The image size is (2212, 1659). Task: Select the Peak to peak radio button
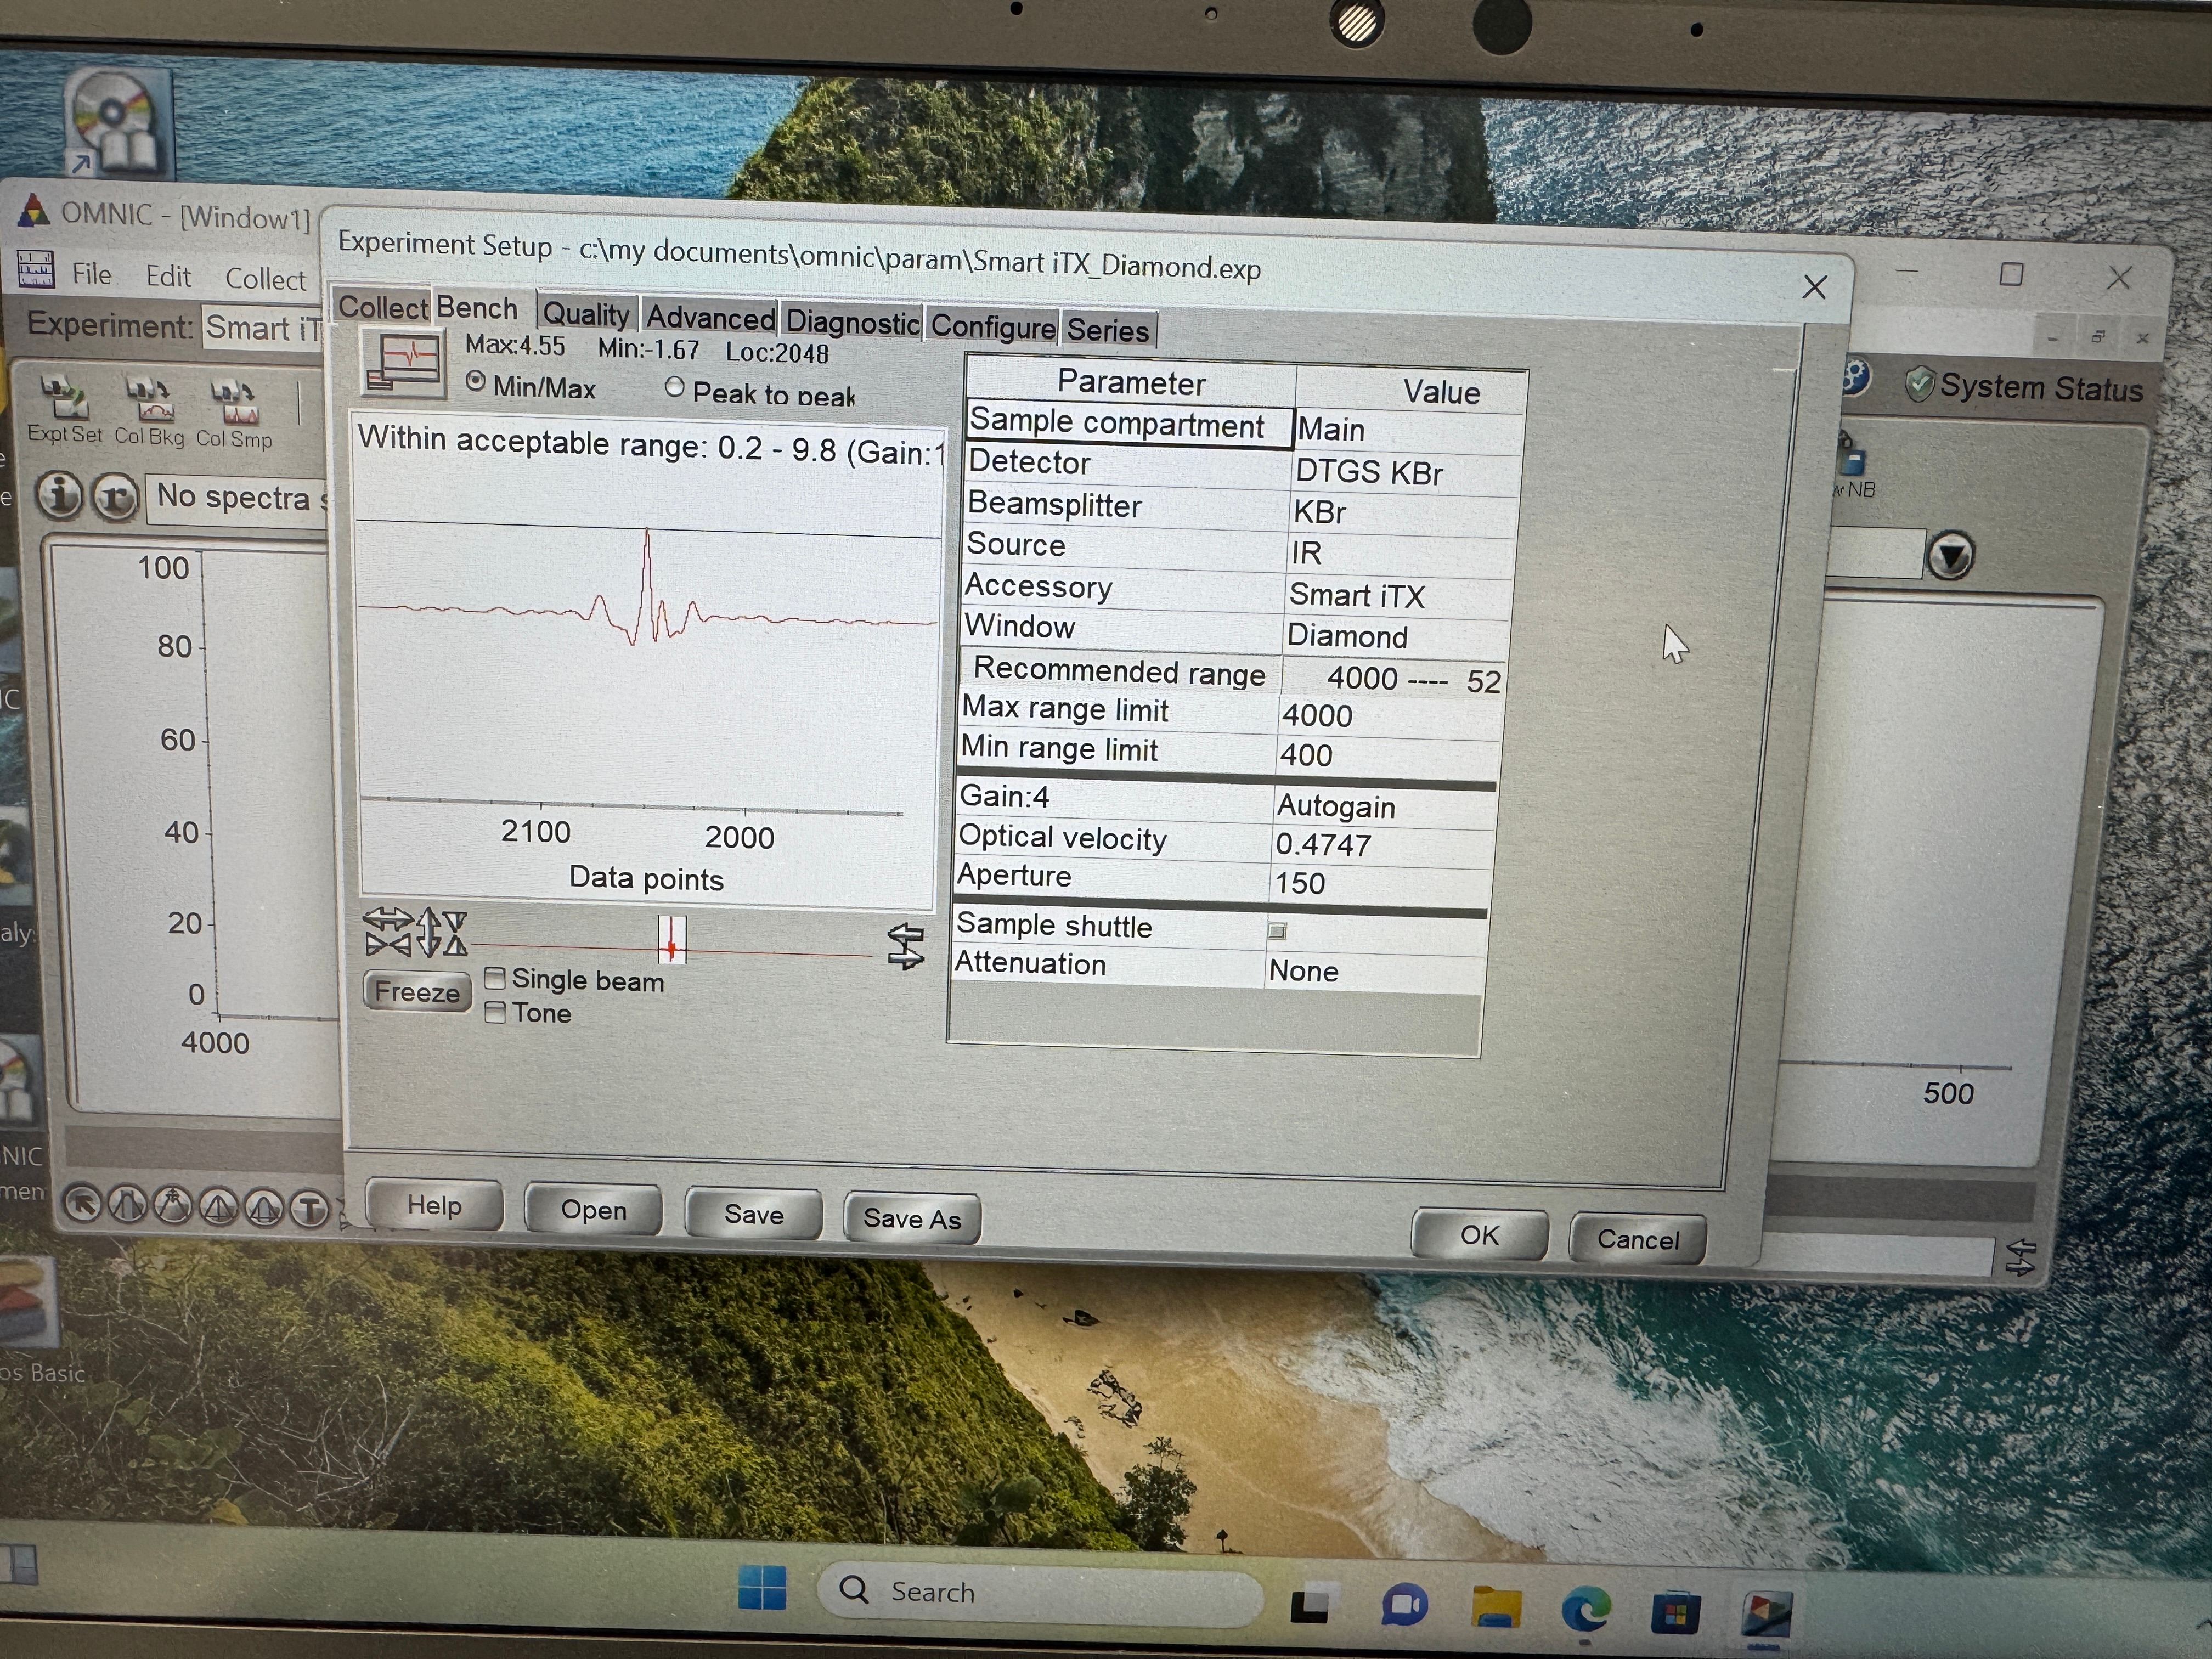pyautogui.click(x=675, y=388)
